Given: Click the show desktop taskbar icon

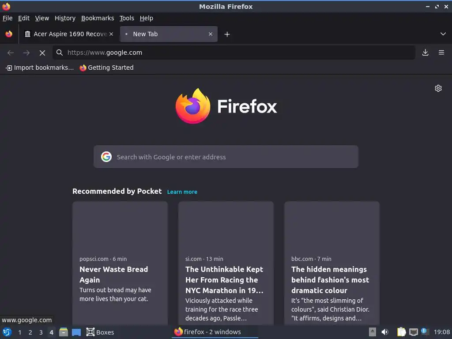Looking at the screenshot, I should click(x=76, y=332).
